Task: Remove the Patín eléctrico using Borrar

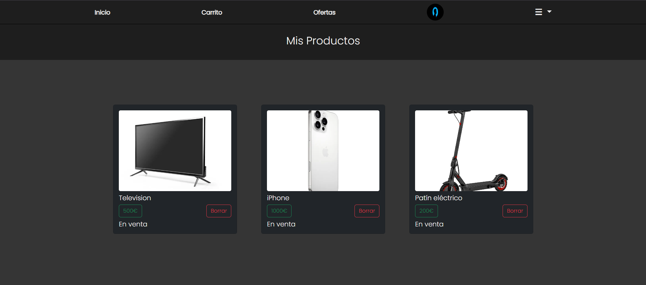Action: [515, 211]
